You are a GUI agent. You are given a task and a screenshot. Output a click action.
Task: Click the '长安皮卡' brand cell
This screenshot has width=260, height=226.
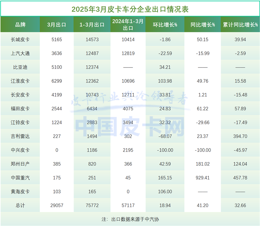pyautogui.click(x=20, y=95)
